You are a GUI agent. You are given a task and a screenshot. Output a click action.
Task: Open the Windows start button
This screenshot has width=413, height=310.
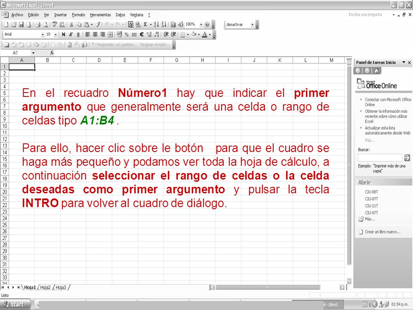(15, 304)
